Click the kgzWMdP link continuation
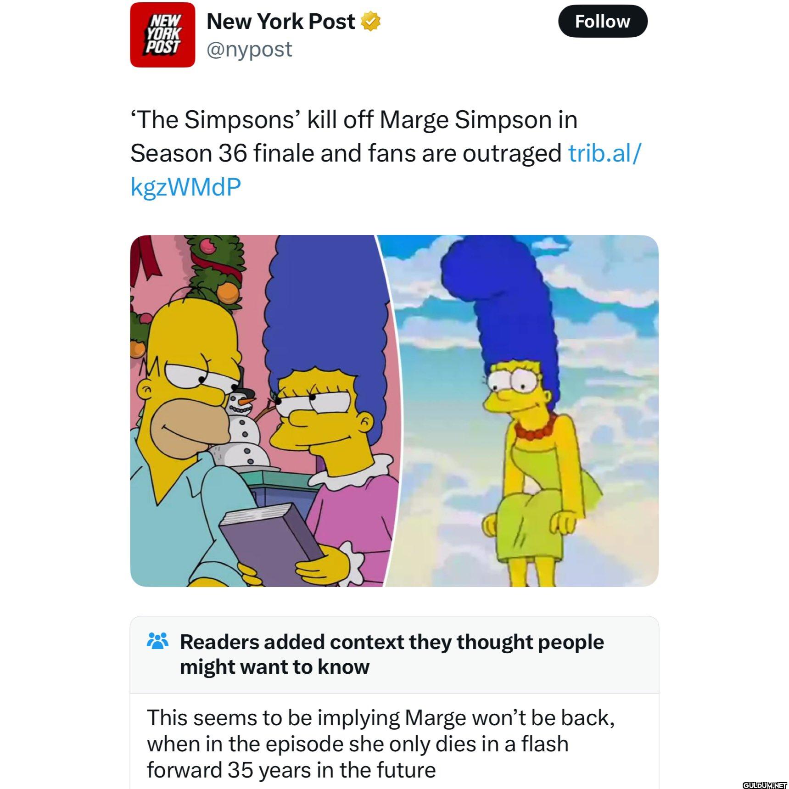The width and height of the screenshot is (789, 789). pyautogui.click(x=185, y=187)
